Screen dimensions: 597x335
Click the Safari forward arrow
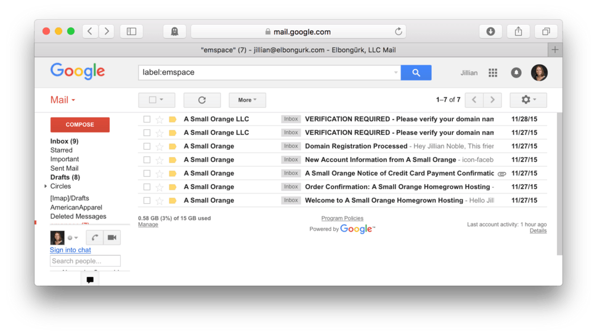click(107, 31)
